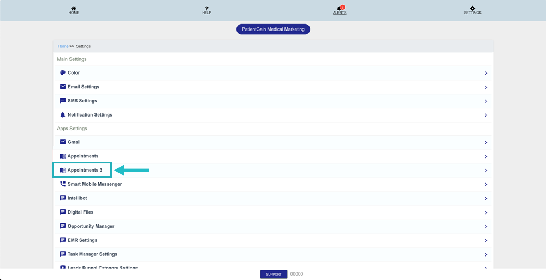
Task: Expand the Color row chevron
Action: [486, 73]
